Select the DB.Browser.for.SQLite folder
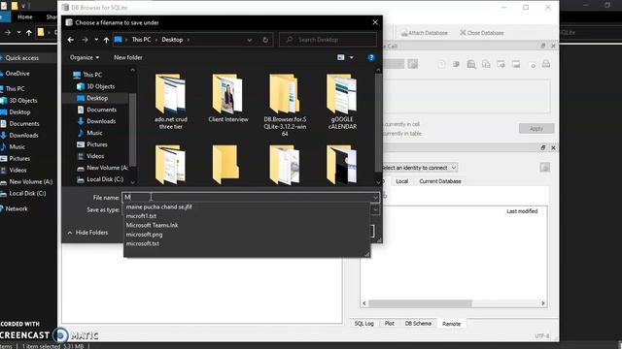 pyautogui.click(x=285, y=105)
